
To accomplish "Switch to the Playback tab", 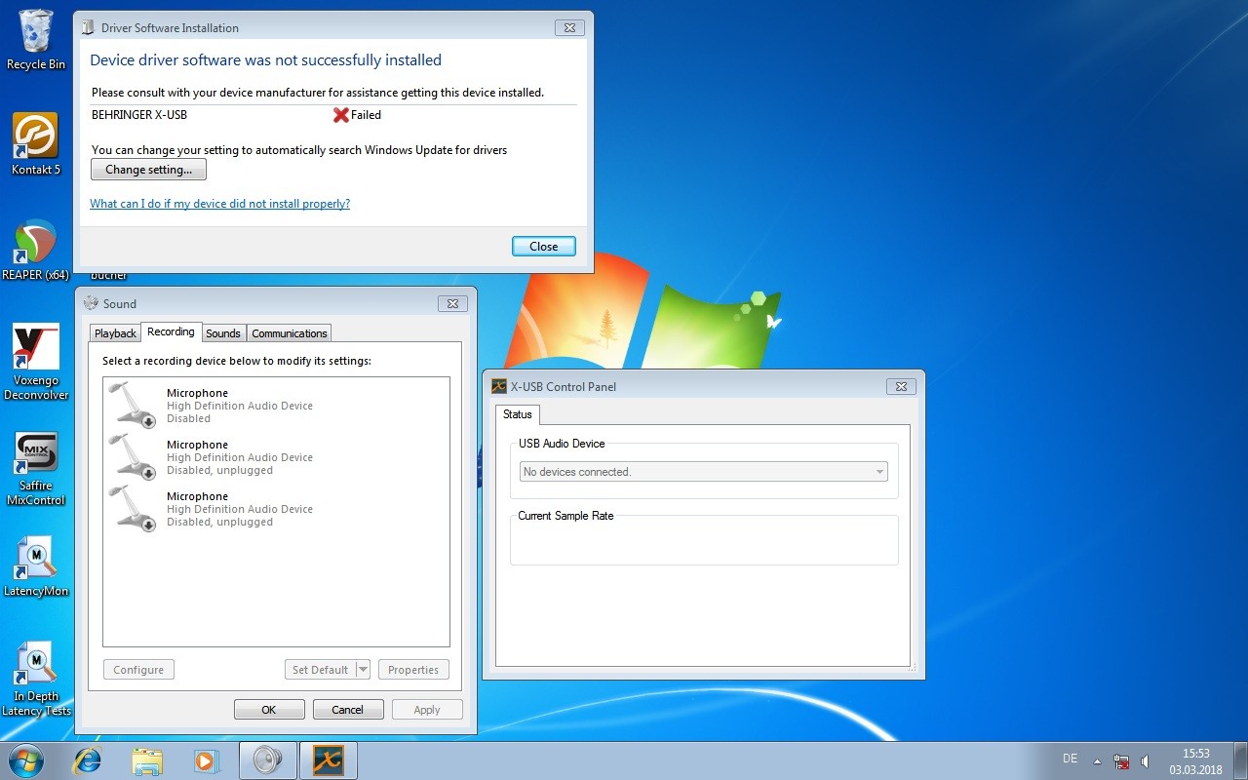I will 115,333.
